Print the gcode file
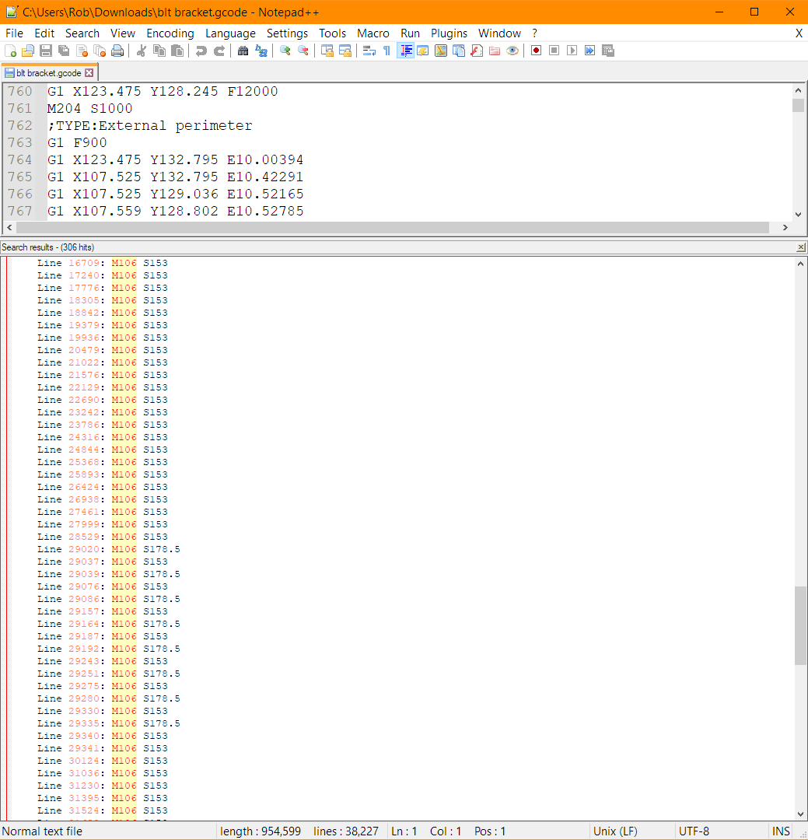Image resolution: width=808 pixels, height=840 pixels. [118, 50]
